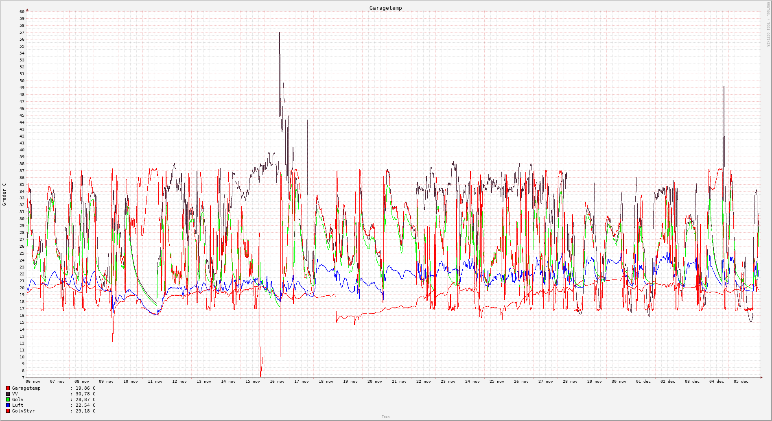Click the x-axis arrowhead at right end
Viewport: 772px width, 421px height.
tap(761, 378)
